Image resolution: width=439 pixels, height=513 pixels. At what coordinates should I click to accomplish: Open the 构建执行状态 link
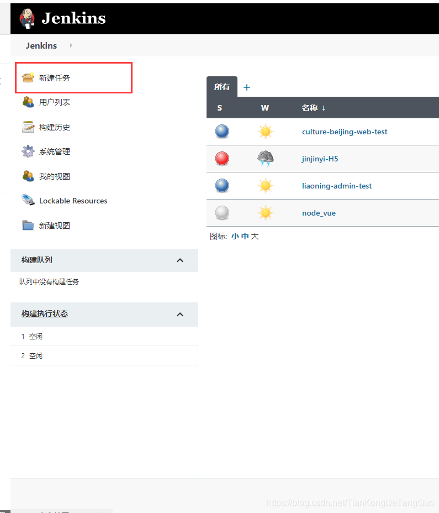[x=45, y=314]
